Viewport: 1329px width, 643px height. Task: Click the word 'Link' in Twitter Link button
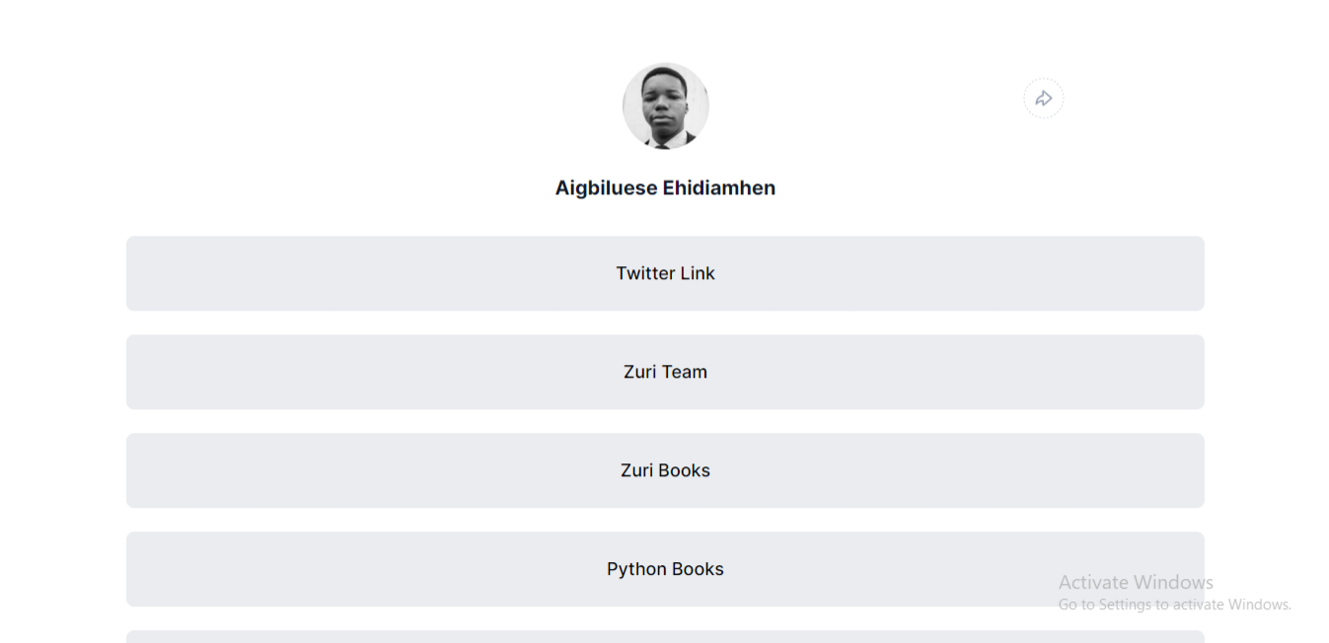pyautogui.click(x=698, y=273)
